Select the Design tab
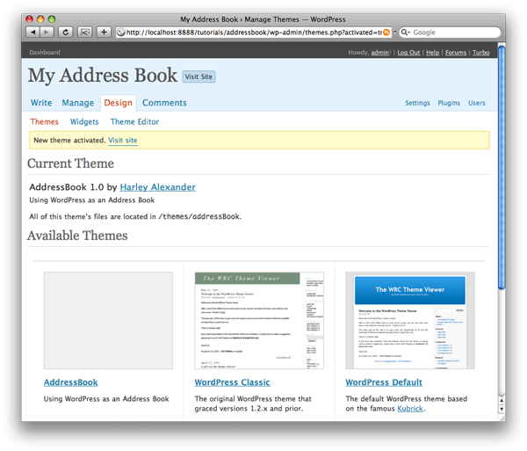 click(118, 103)
